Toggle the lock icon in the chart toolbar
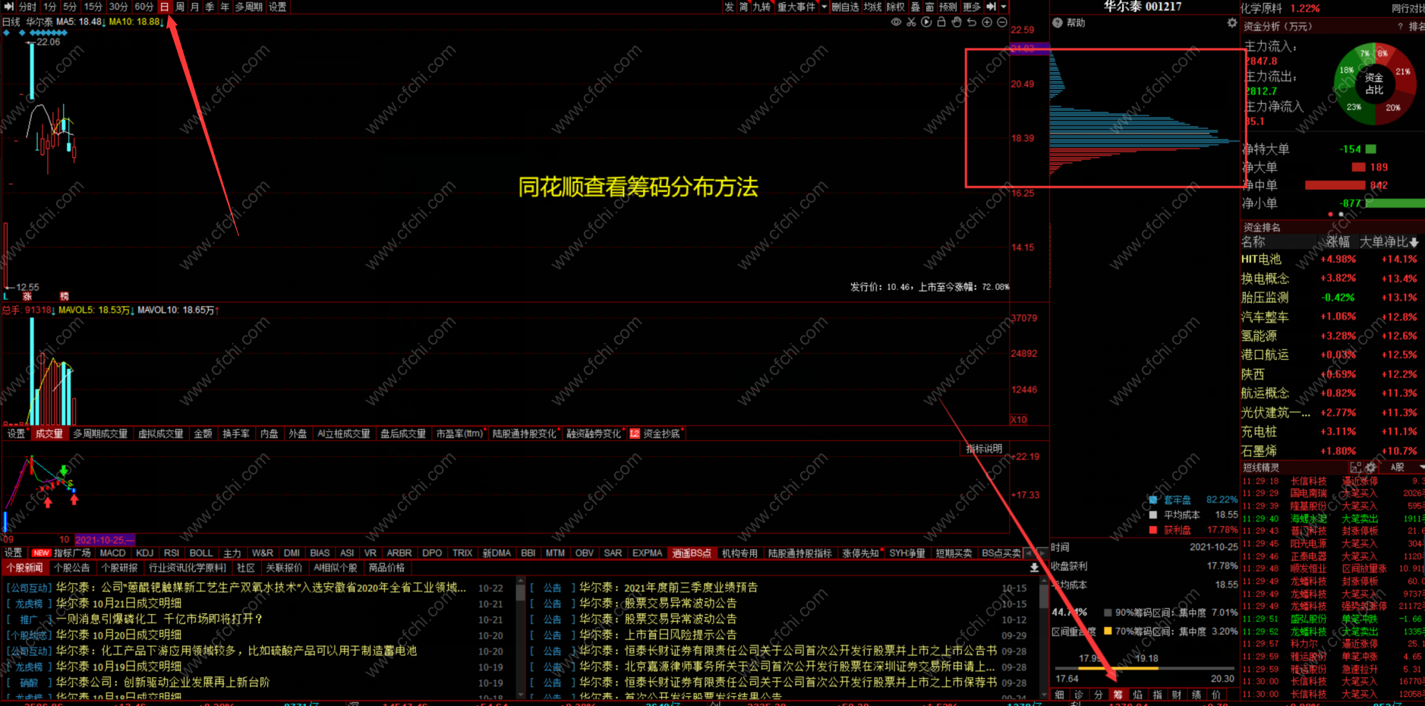Viewport: 1425px width, 706px height. coord(941,22)
